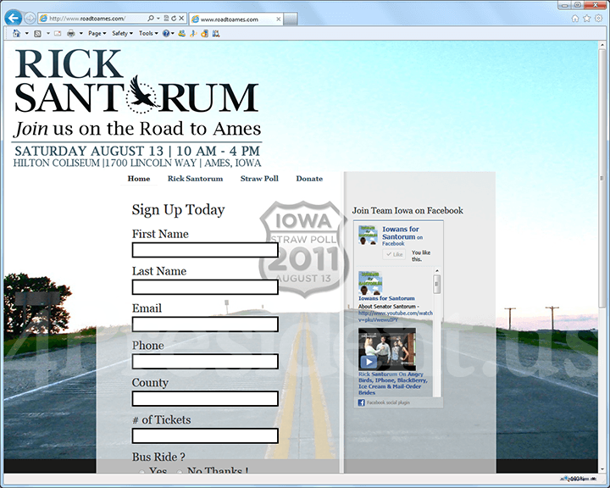The image size is (610, 488).
Task: Click the Facebook Like button
Action: pyautogui.click(x=394, y=254)
